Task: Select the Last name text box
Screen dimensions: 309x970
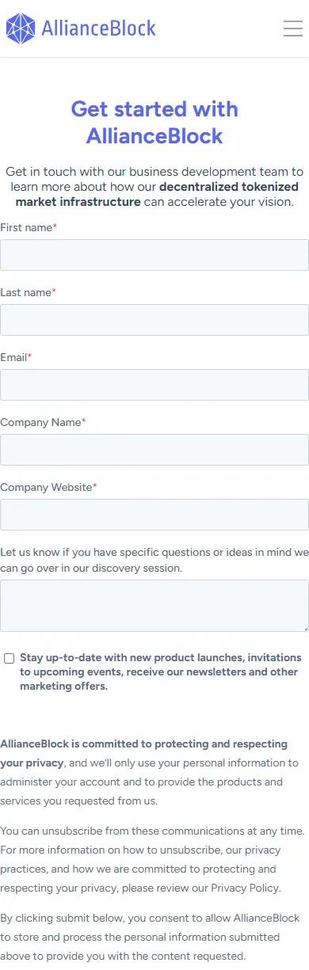Action: point(154,320)
